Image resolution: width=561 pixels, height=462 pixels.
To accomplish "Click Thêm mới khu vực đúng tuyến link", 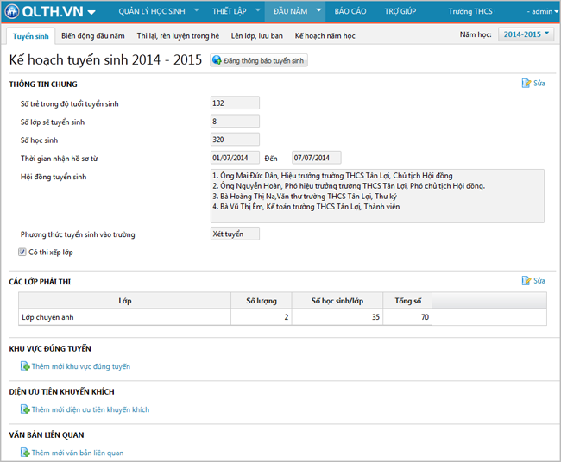I will (x=80, y=366).
